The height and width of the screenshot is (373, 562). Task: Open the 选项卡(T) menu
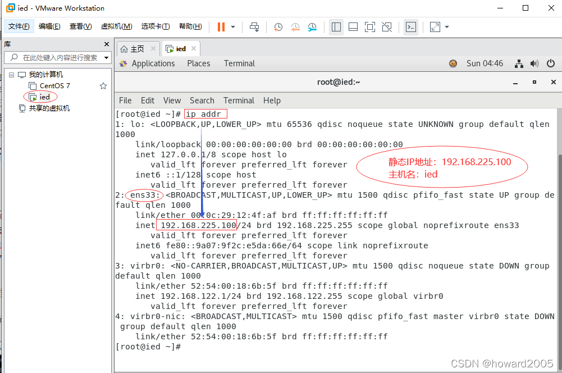[156, 26]
